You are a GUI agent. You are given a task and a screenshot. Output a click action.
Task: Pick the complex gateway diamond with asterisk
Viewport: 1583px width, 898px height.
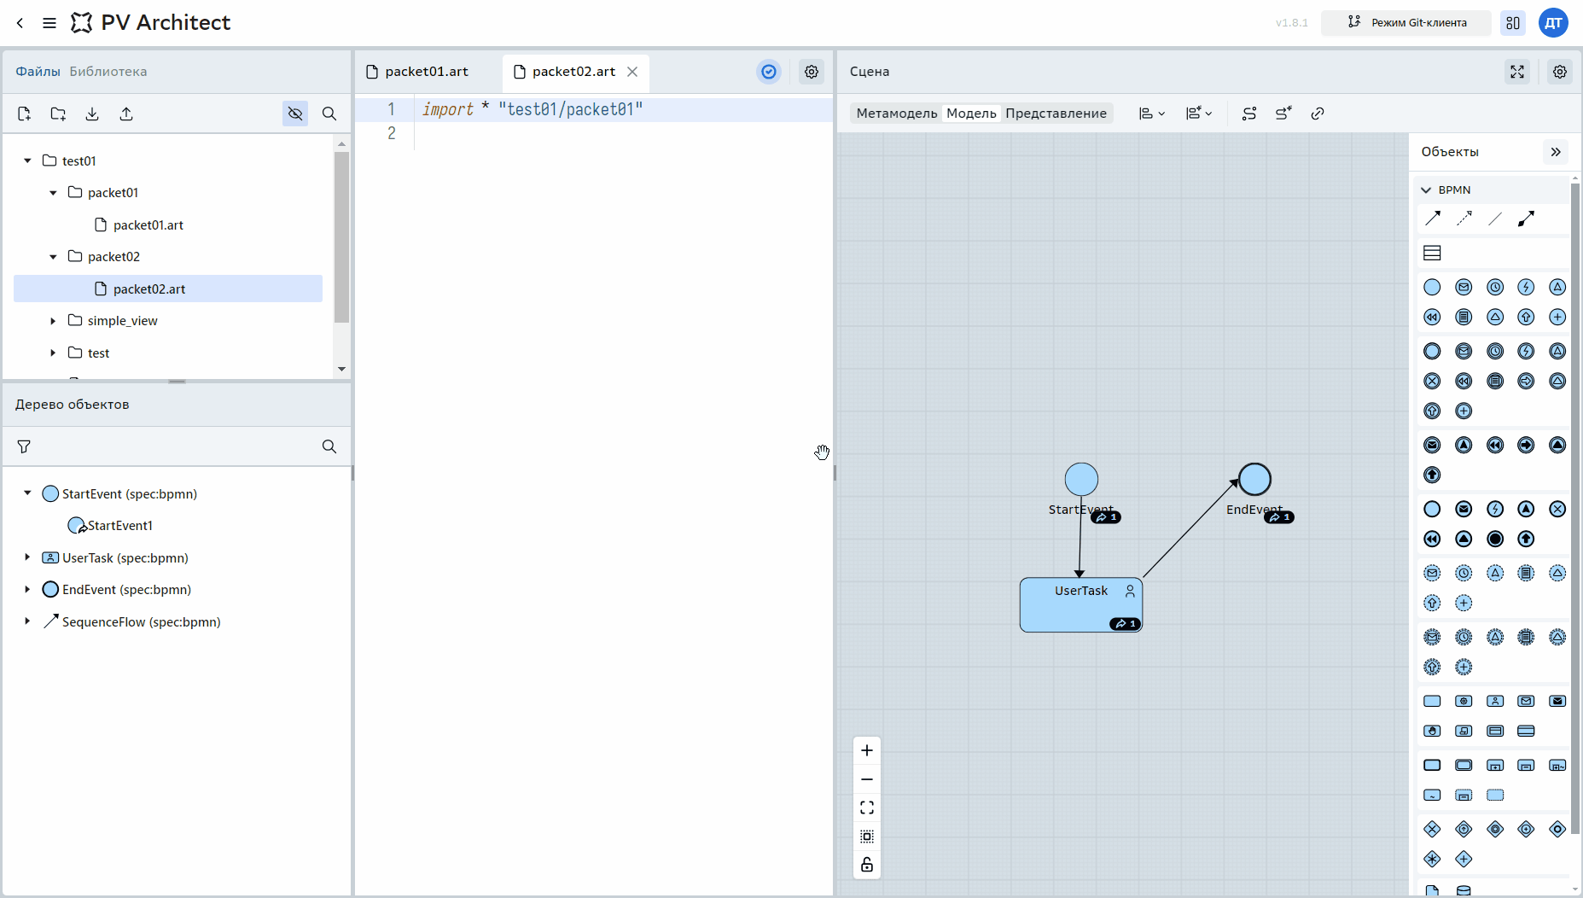click(x=1433, y=859)
